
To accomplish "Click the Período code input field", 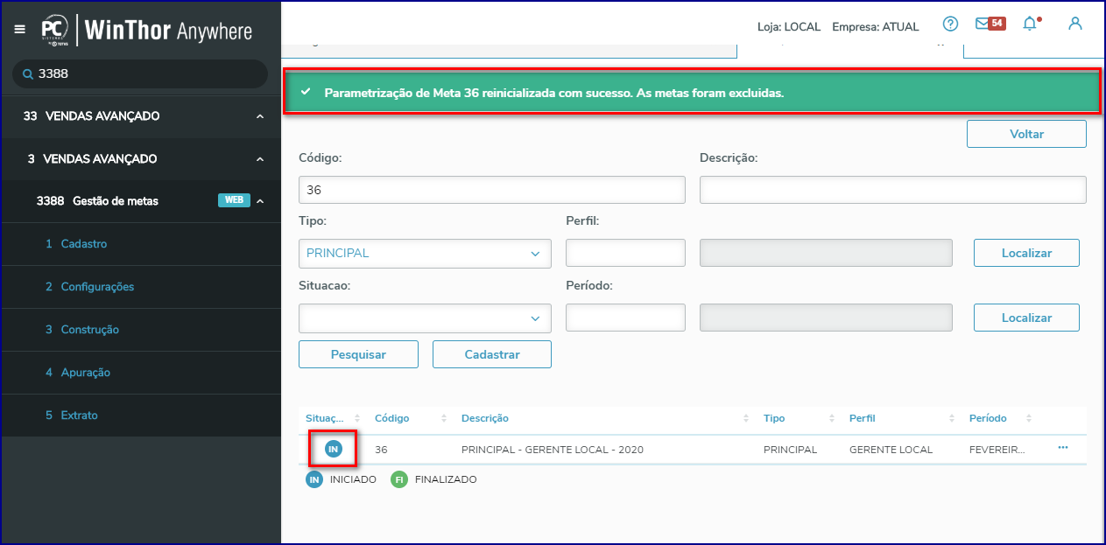I will tap(625, 318).
